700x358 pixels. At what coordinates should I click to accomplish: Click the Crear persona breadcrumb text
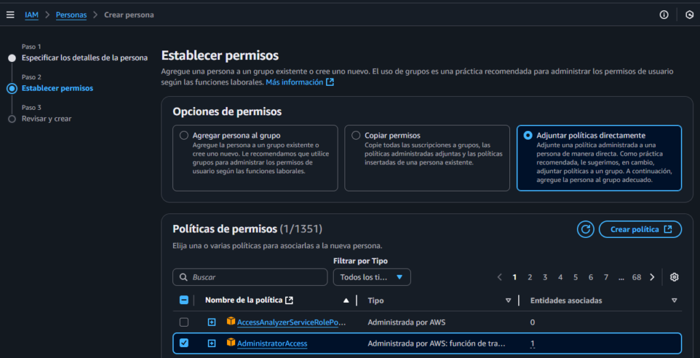[129, 15]
